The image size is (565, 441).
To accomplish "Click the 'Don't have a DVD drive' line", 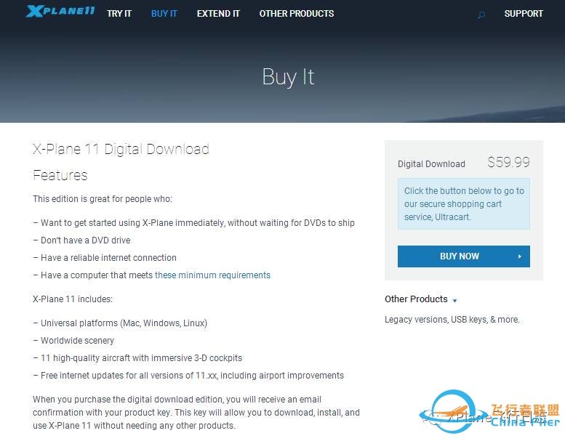I will (x=81, y=240).
